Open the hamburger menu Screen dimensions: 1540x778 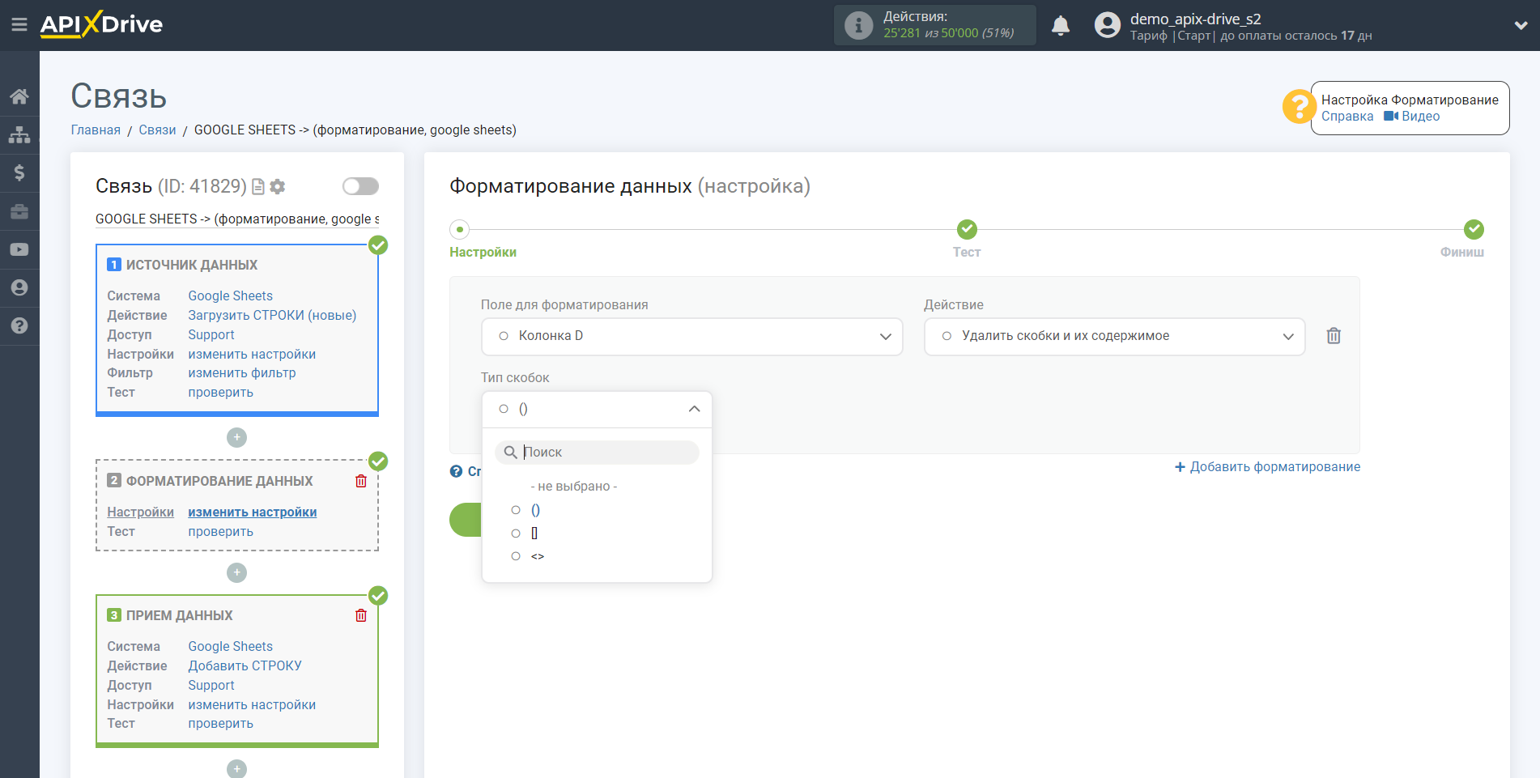19,24
